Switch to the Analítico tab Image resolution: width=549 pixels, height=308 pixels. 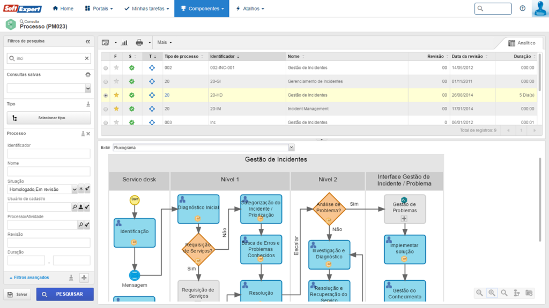(522, 43)
